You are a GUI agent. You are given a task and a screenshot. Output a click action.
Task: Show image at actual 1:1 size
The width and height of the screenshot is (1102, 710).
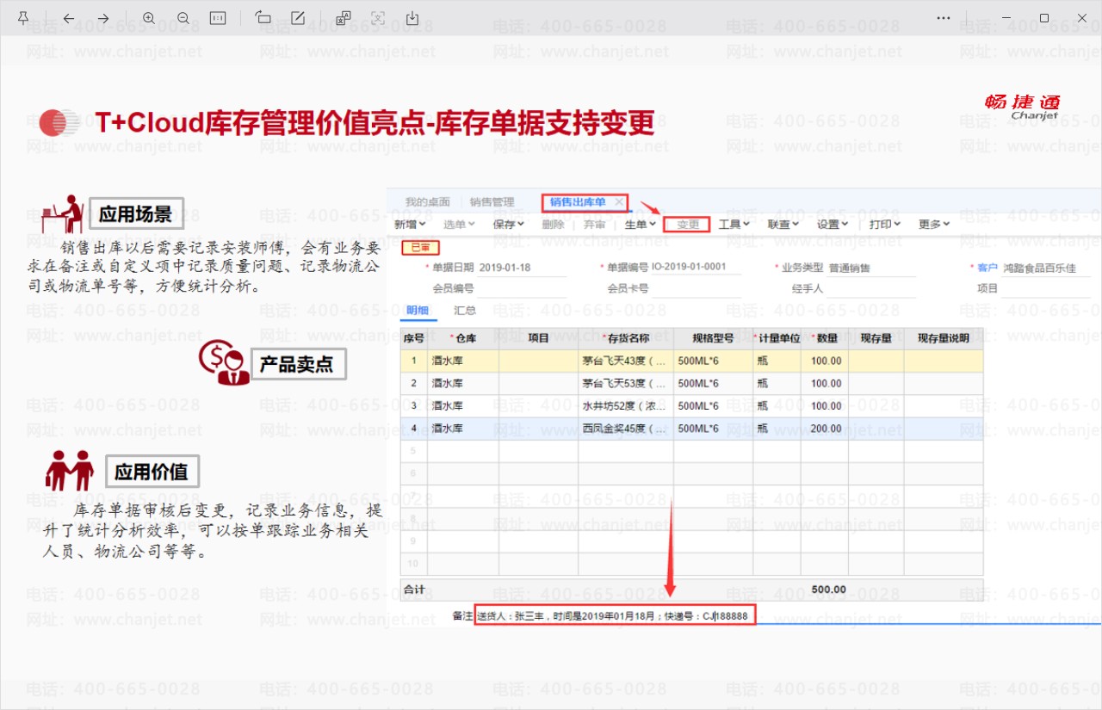(x=218, y=18)
